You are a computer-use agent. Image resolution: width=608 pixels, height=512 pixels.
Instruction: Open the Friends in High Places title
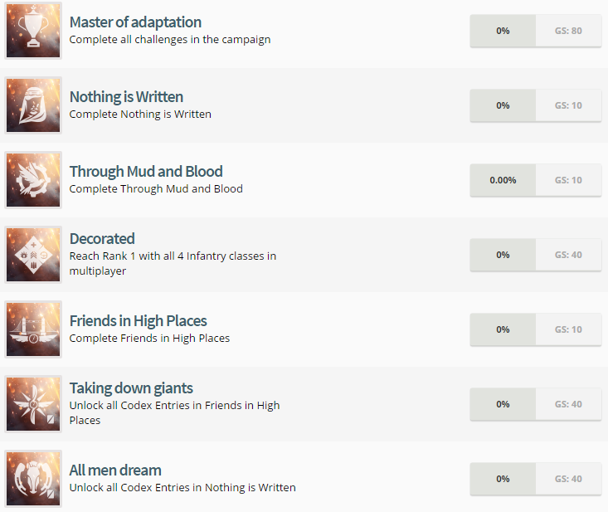click(x=138, y=321)
